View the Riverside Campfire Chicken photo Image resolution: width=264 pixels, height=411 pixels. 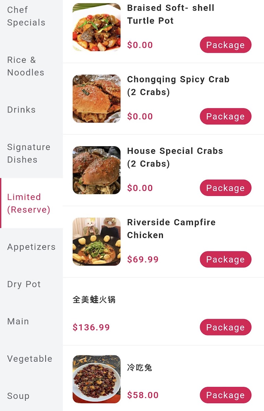97,241
